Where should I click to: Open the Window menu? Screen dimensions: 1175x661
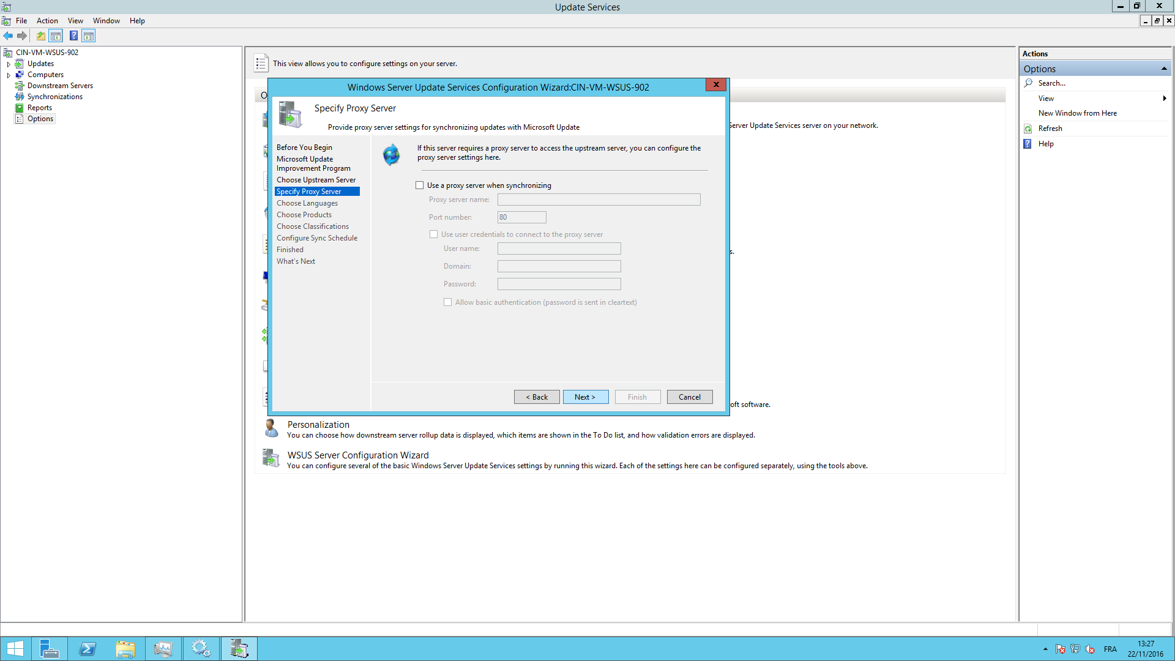pyautogui.click(x=106, y=21)
